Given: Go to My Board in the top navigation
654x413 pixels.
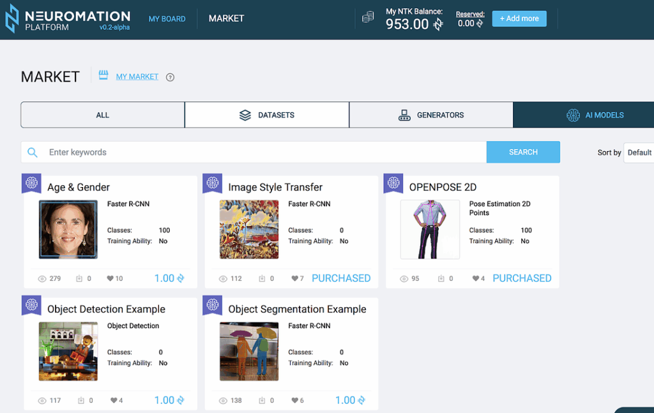Looking at the screenshot, I should pos(167,19).
